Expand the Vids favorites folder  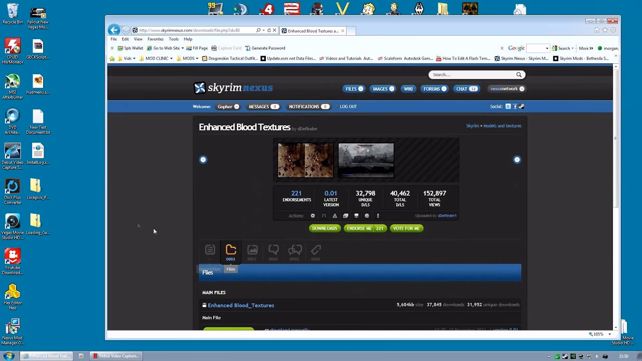click(x=127, y=58)
